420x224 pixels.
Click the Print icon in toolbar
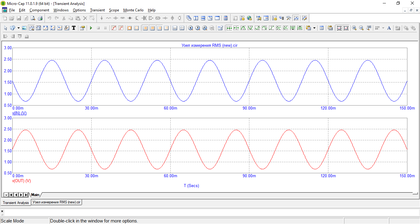40,18
